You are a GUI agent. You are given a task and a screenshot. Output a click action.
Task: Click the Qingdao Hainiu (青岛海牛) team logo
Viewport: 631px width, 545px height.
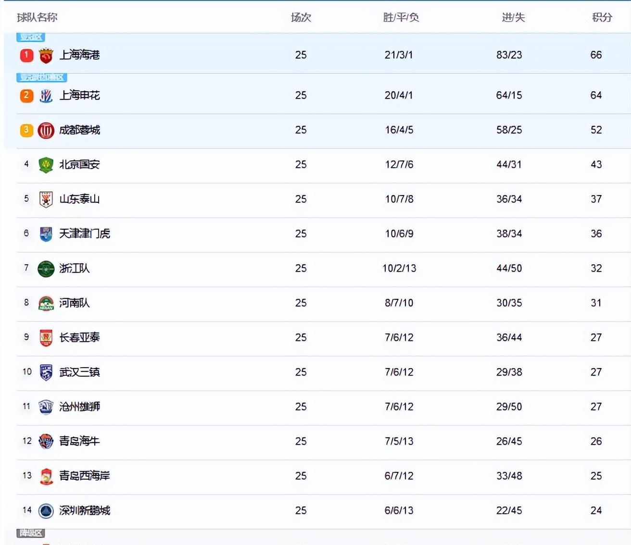[x=46, y=441]
